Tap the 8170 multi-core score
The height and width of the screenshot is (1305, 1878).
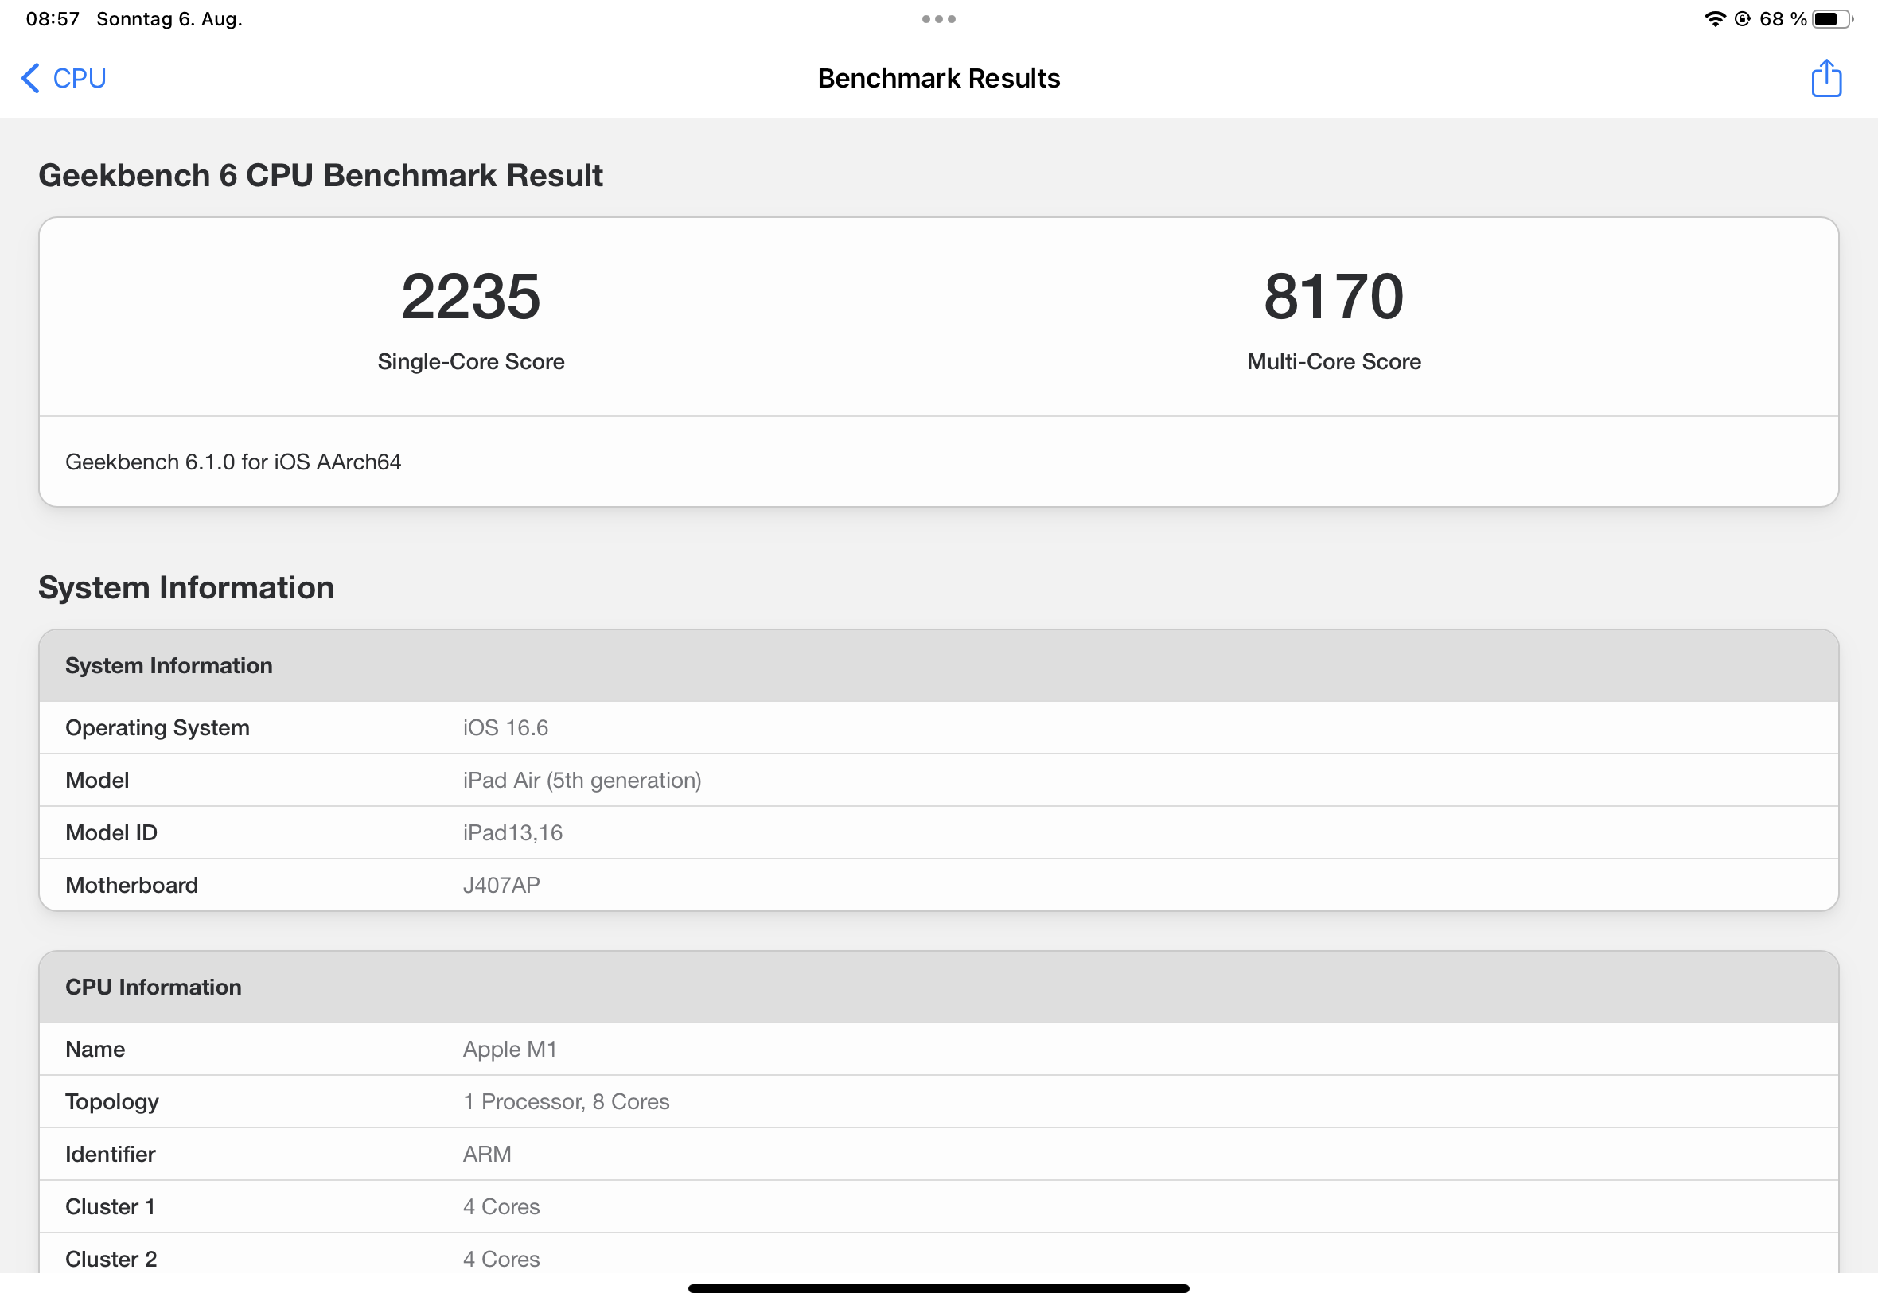pyautogui.click(x=1333, y=296)
